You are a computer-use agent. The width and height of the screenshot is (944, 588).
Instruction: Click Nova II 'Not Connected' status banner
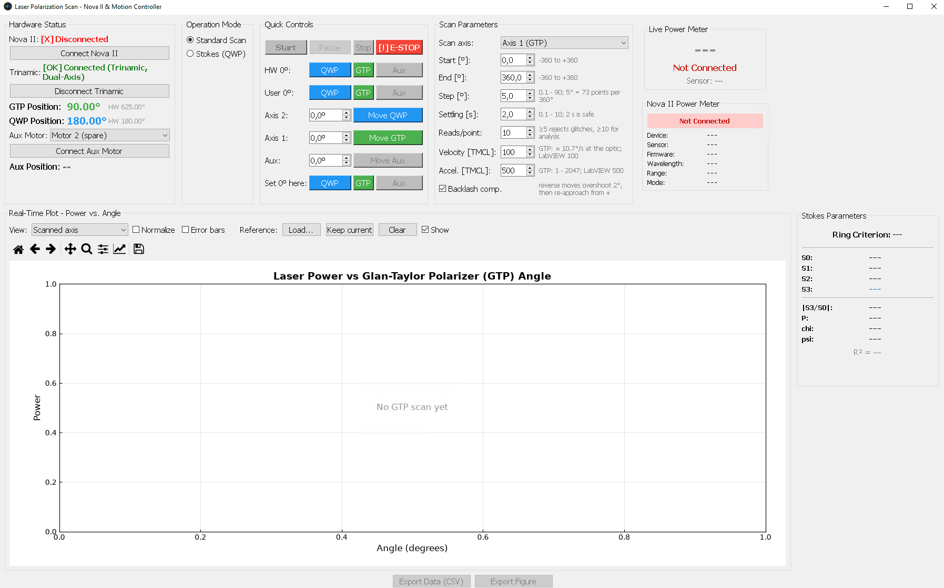tap(705, 121)
